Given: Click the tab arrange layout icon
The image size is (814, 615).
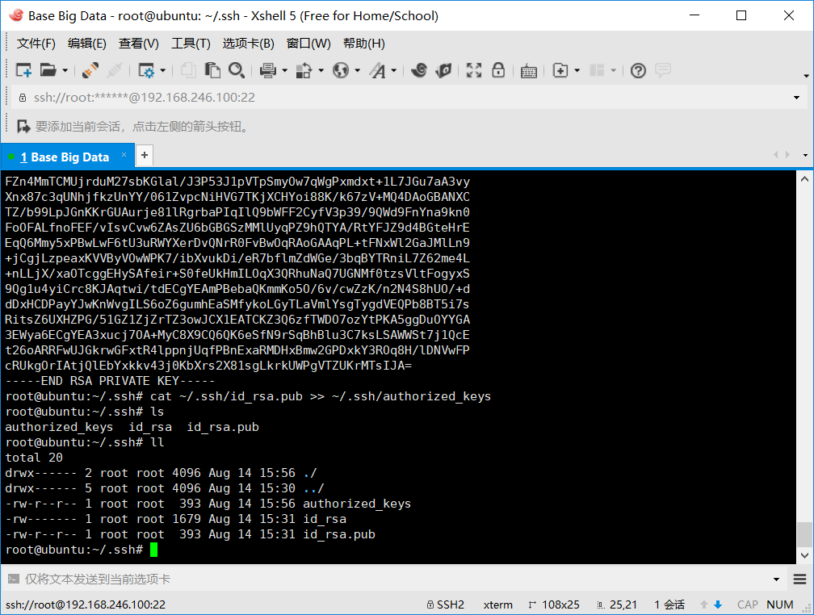Looking at the screenshot, I should click(x=597, y=70).
